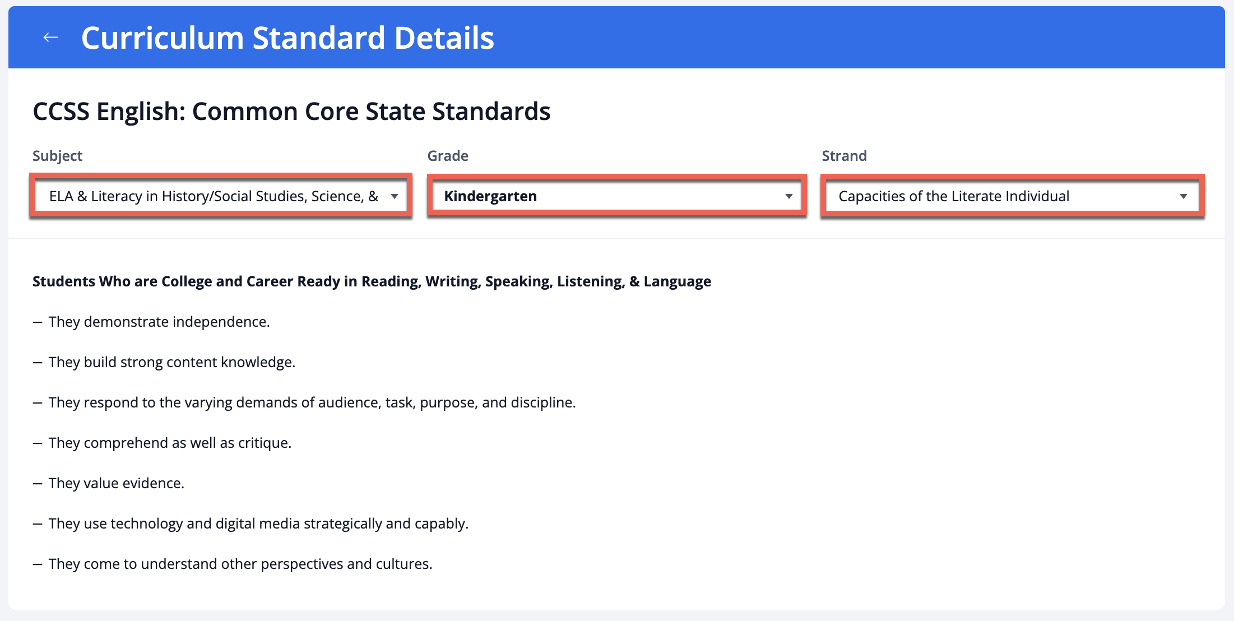Click the 'technology and digital media' item
The width and height of the screenshot is (1234, 621).
click(258, 523)
